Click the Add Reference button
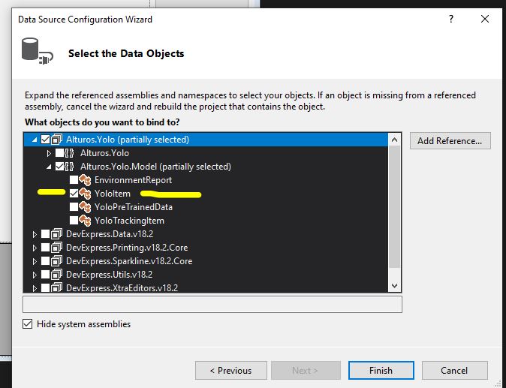The width and height of the screenshot is (506, 388). click(450, 140)
